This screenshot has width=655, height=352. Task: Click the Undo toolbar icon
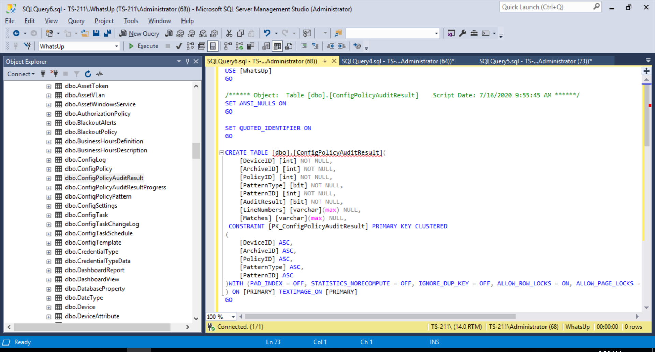click(267, 33)
